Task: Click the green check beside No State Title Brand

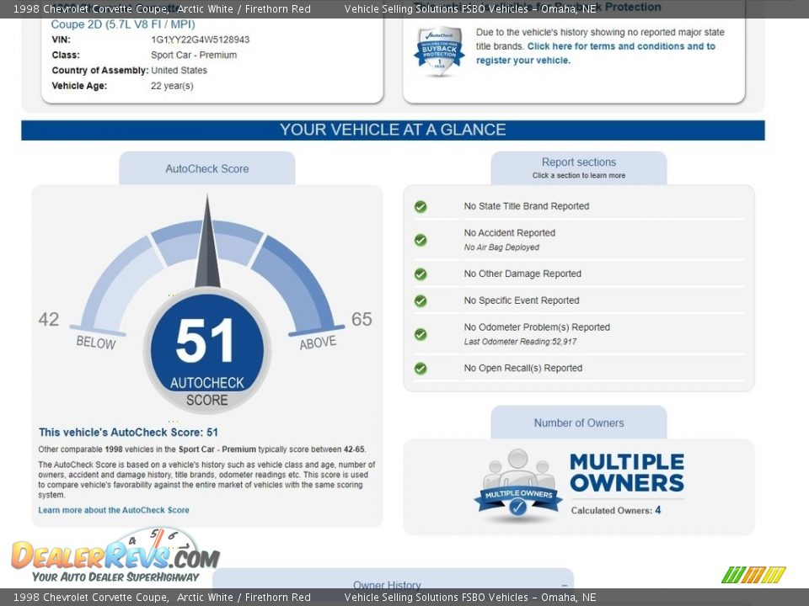Action: (x=421, y=207)
